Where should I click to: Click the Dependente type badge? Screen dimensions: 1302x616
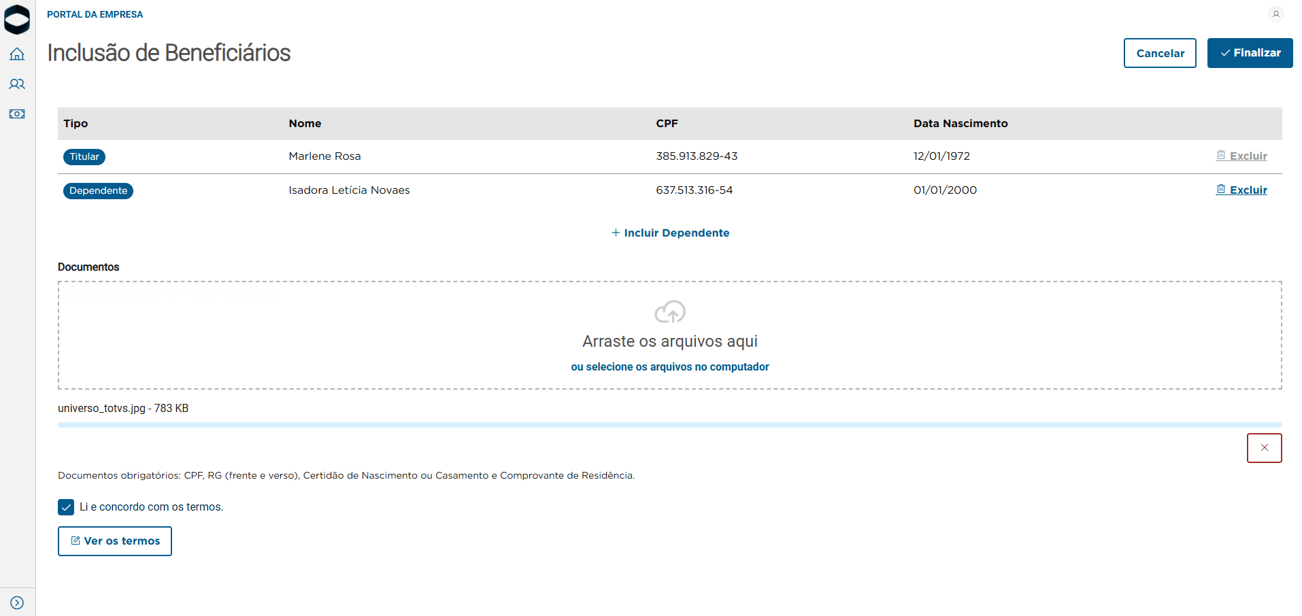(98, 191)
